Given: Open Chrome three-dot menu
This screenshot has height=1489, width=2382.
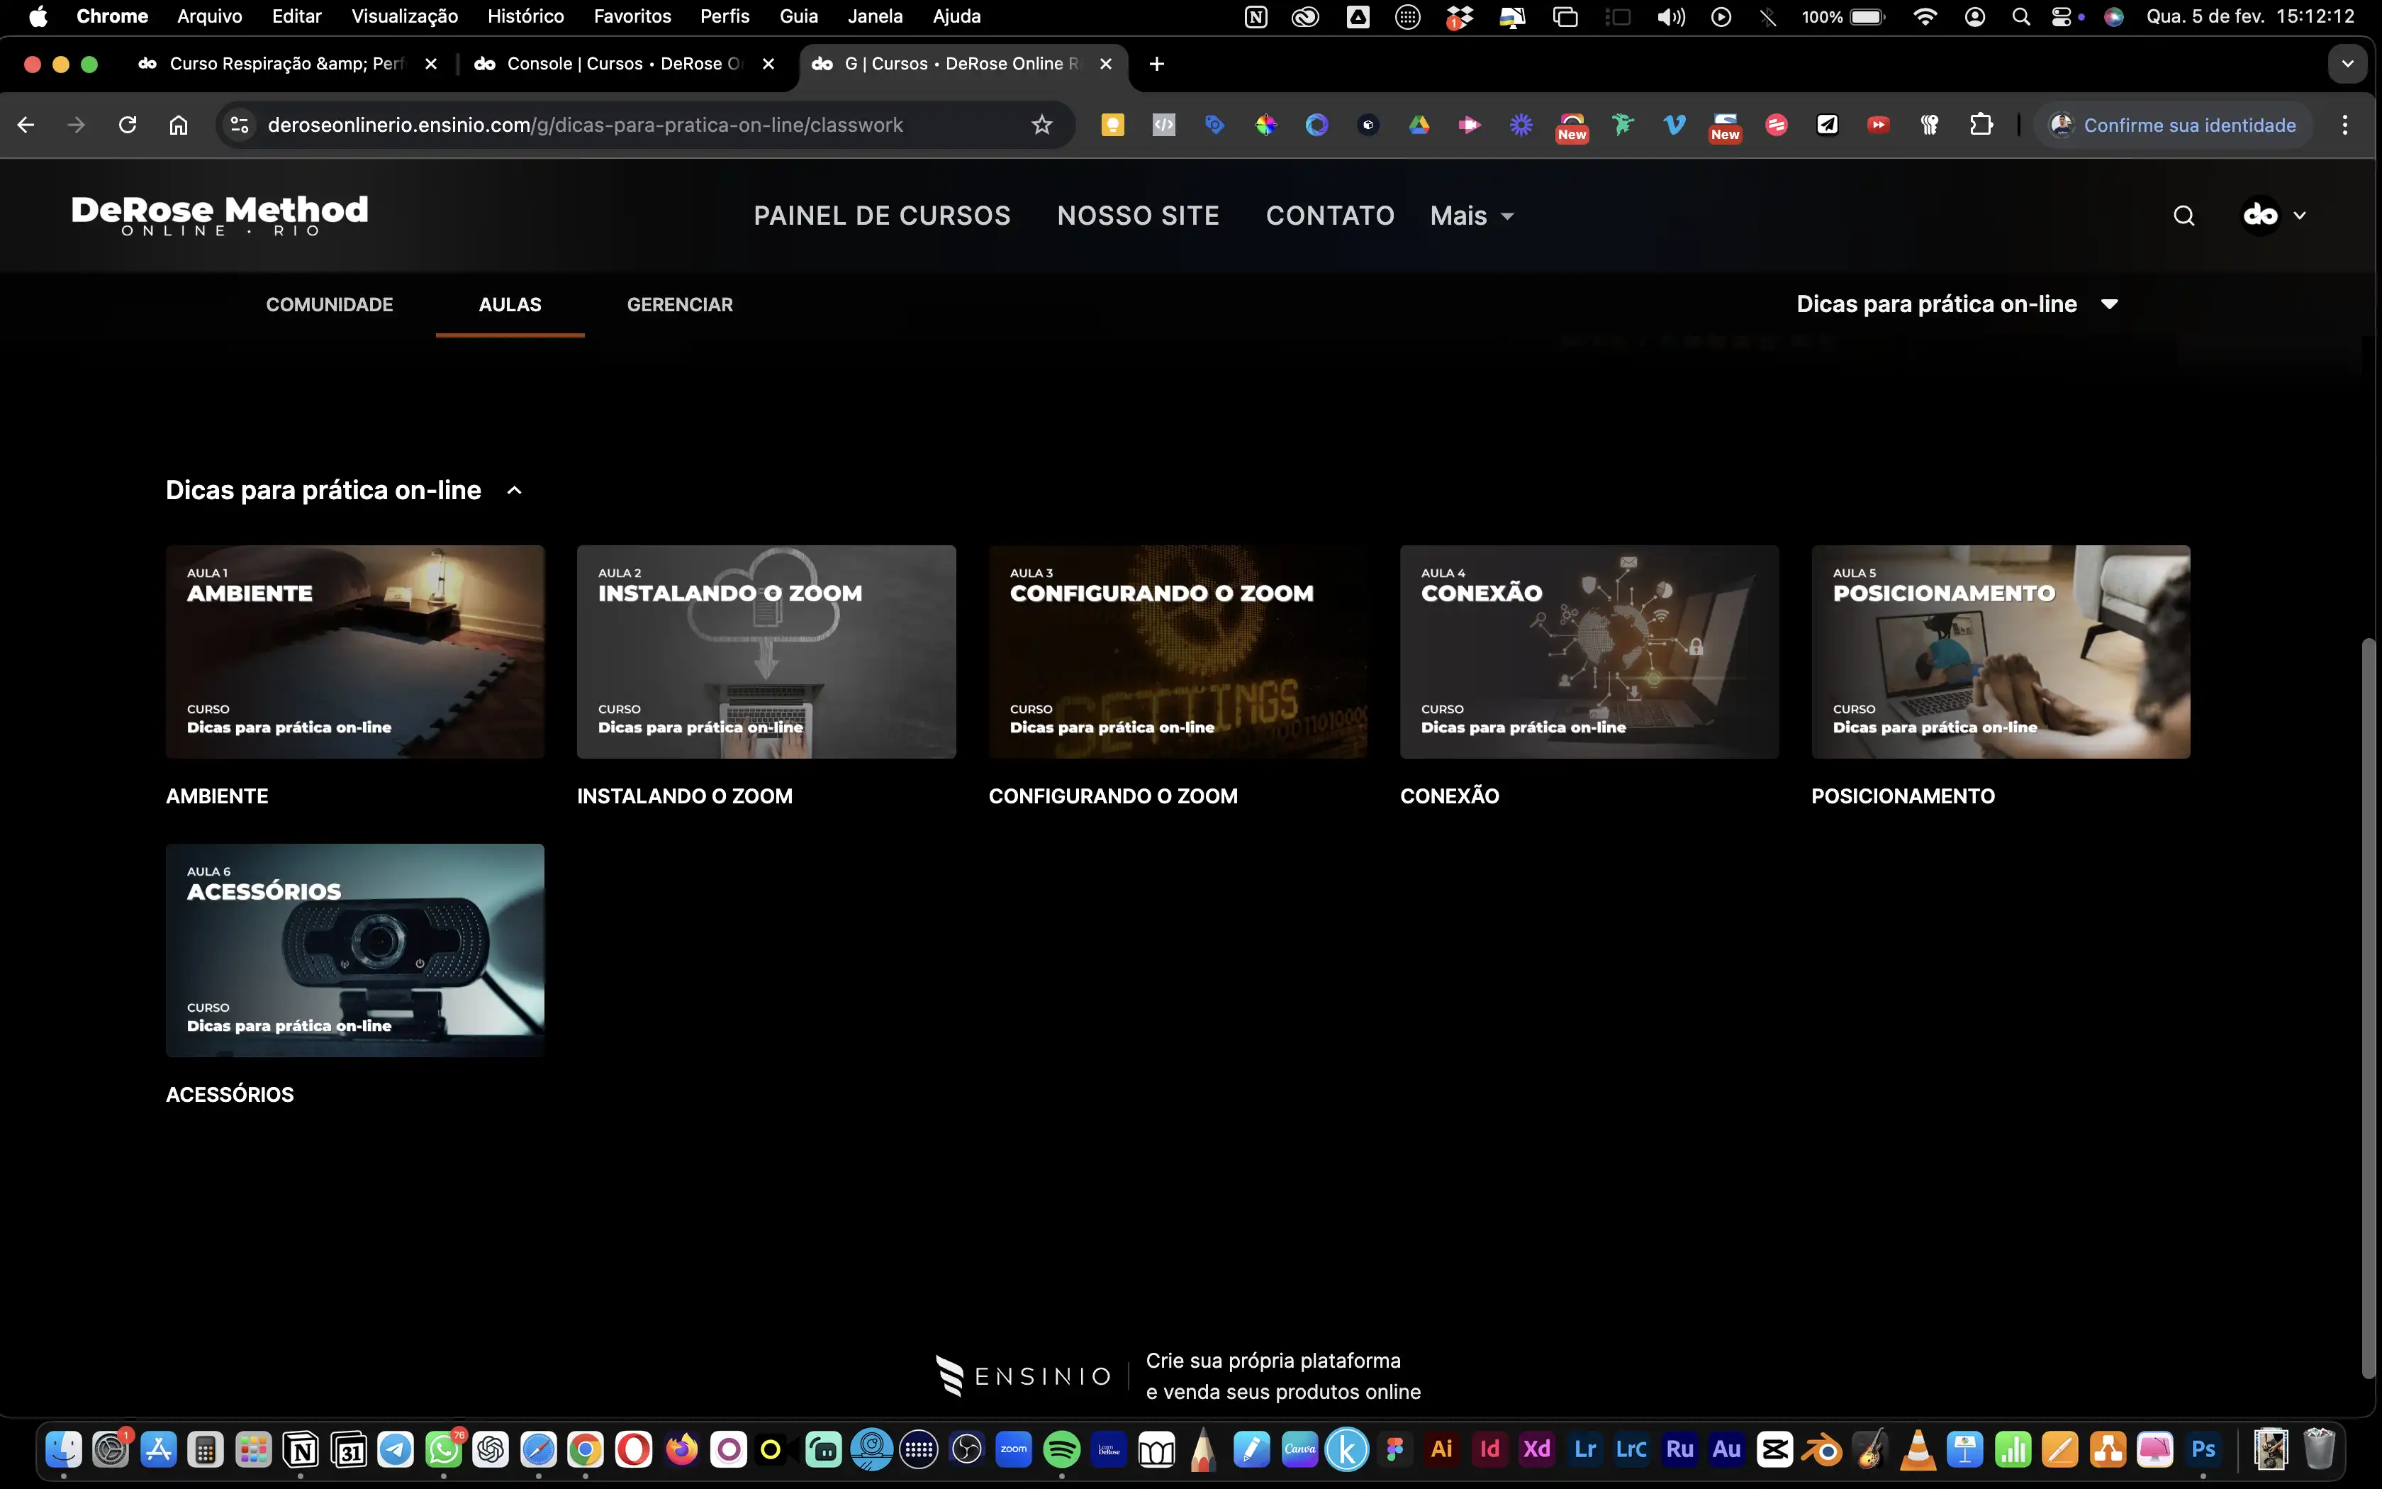Looking at the screenshot, I should [x=2344, y=125].
